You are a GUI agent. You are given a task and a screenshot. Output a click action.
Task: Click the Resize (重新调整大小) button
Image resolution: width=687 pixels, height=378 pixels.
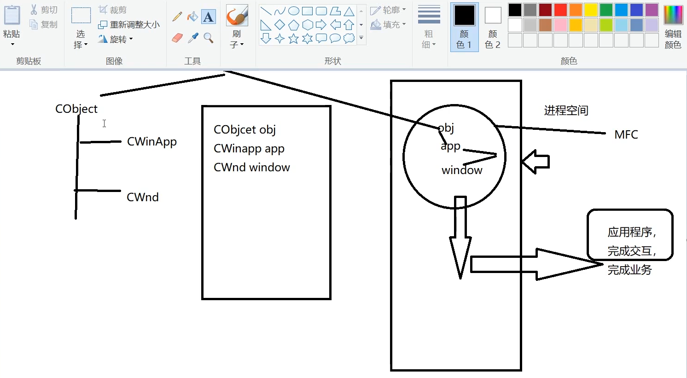click(x=129, y=24)
